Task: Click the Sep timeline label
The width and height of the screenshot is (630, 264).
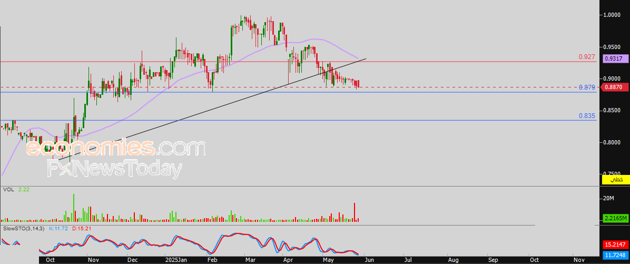Action: coord(494,260)
